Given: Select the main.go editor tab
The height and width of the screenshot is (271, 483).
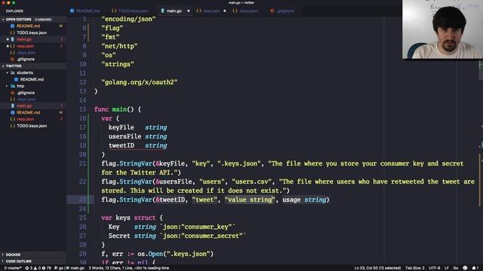Looking at the screenshot, I should [x=174, y=11].
